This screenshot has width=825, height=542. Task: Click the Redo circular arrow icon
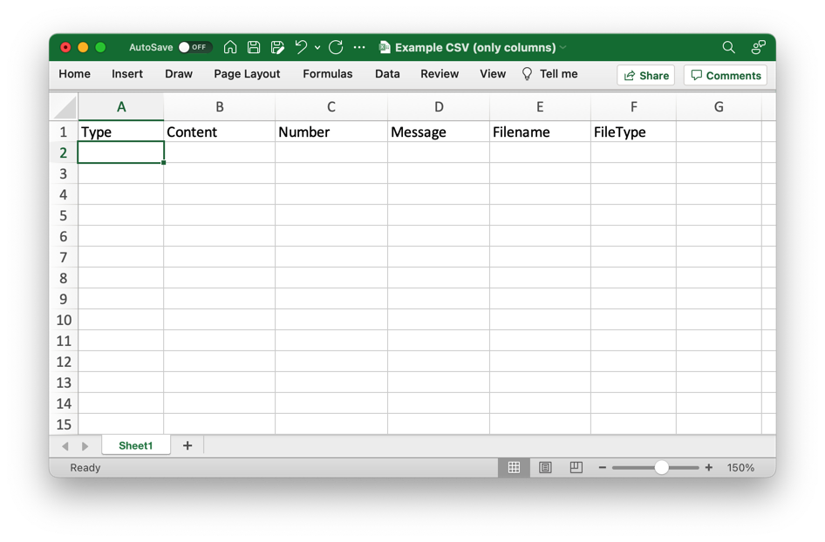point(336,47)
